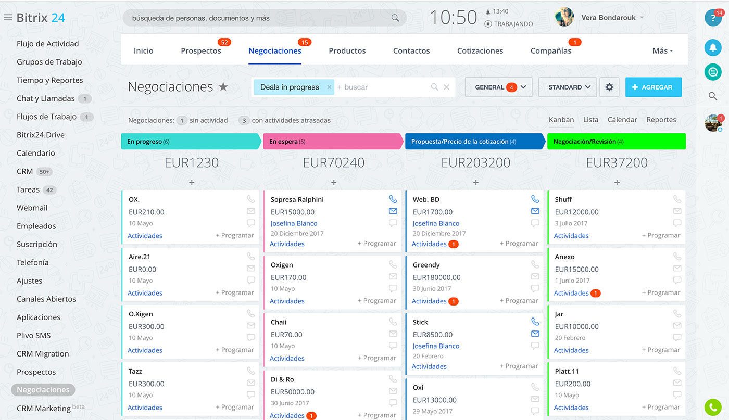This screenshot has width=729, height=420.
Task: Open the help question mark icon
Action: (712, 18)
